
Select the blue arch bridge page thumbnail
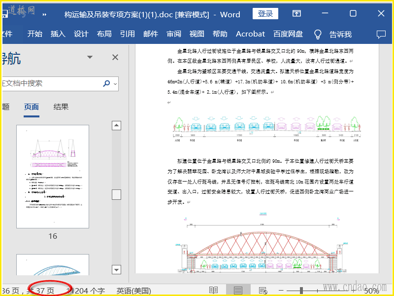point(53,264)
